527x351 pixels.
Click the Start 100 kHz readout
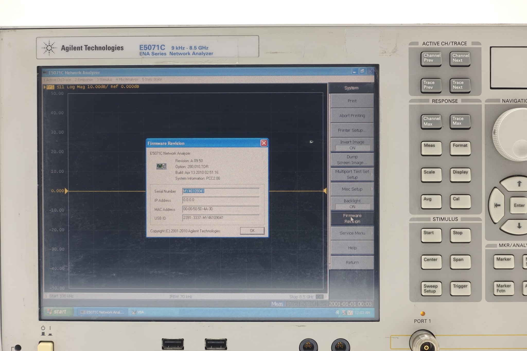[x=61, y=296]
